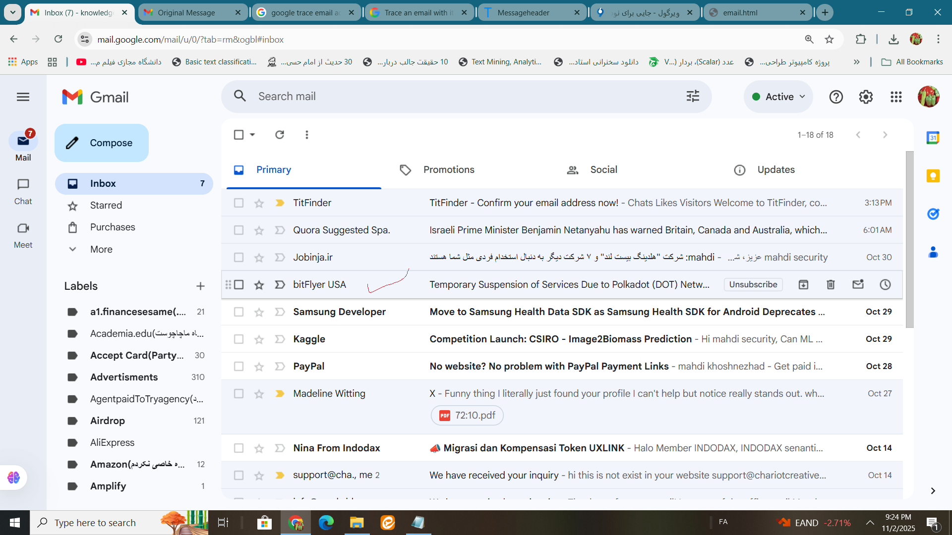The image size is (952, 535).
Task: Toggle importance marker on Madeline Witting email
Action: coord(280,394)
